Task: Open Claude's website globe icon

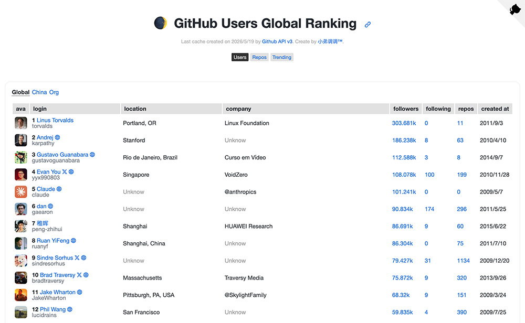Action: tap(59, 189)
